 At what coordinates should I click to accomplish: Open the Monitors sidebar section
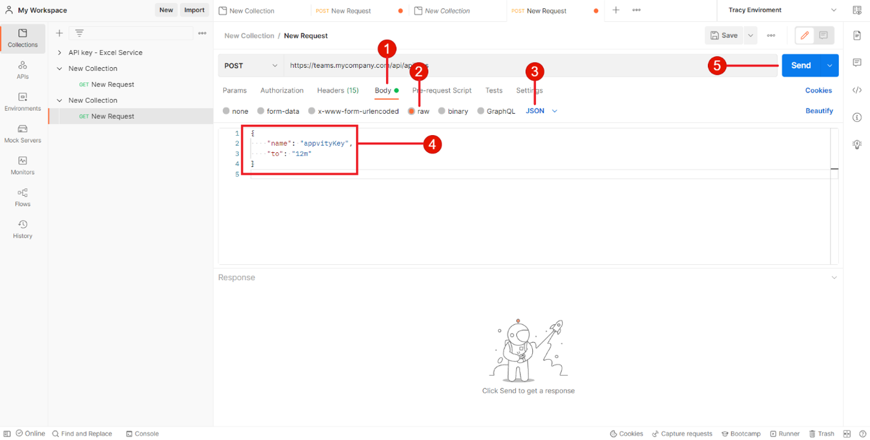click(x=22, y=166)
